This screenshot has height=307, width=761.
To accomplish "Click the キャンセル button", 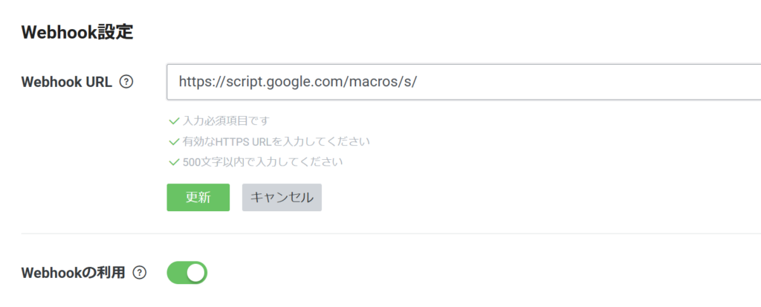I will [x=282, y=198].
